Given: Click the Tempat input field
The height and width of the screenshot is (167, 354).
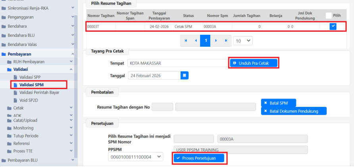Looking at the screenshot, I should pos(177,63).
